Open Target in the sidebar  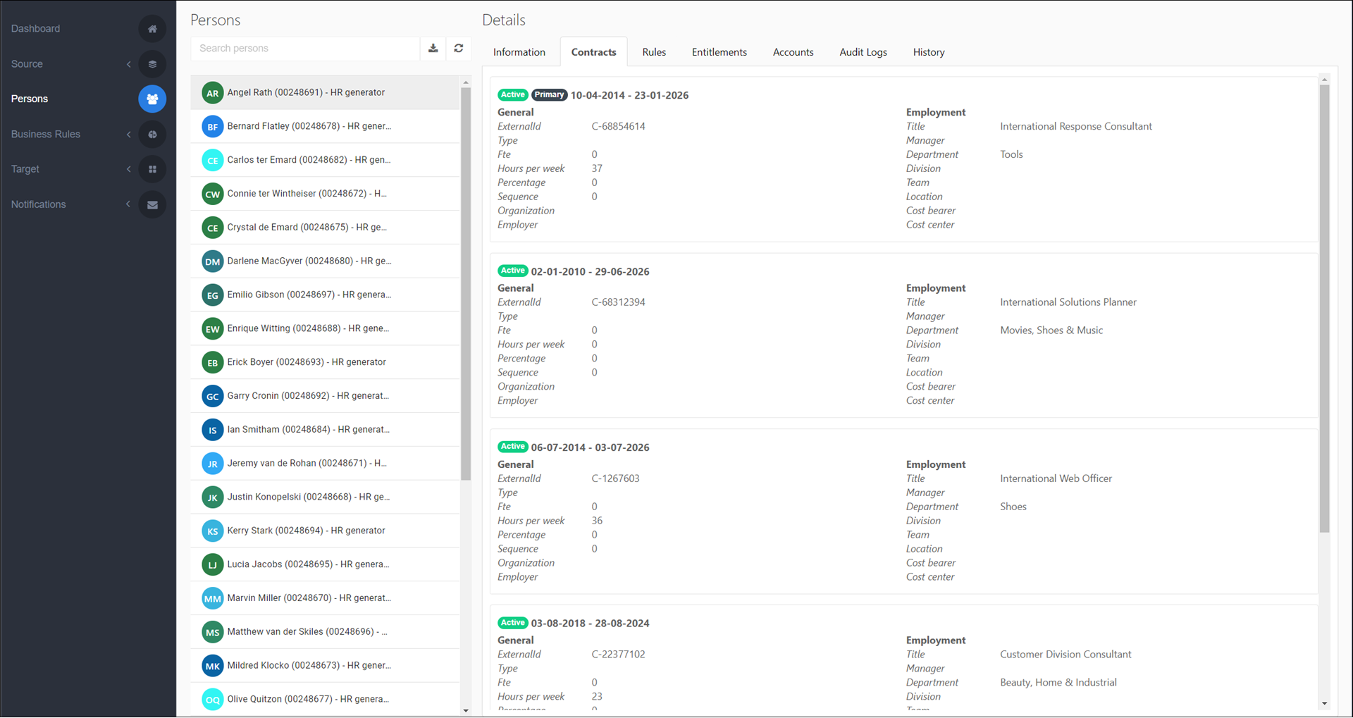pos(25,169)
